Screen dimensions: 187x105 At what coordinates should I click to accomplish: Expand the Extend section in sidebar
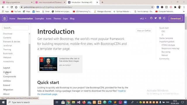(7, 85)
